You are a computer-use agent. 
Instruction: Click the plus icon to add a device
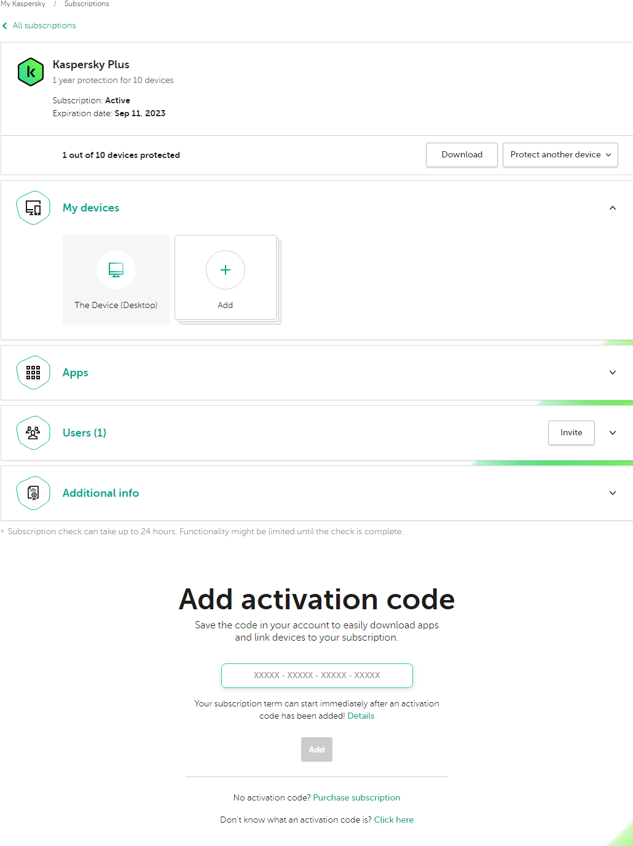(x=225, y=270)
